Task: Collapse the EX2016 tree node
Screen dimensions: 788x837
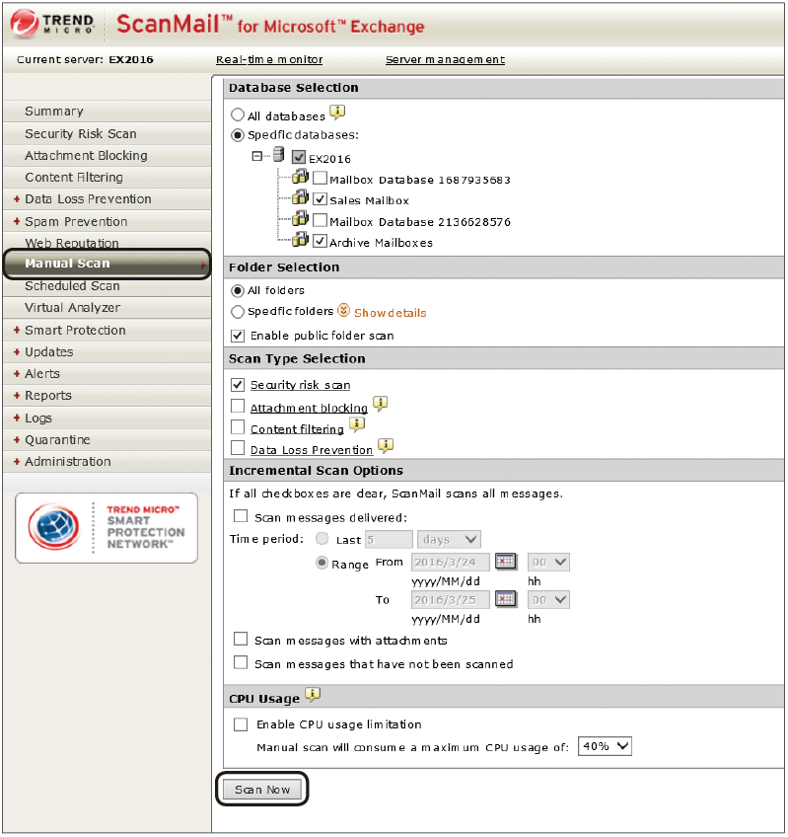Action: [257, 156]
